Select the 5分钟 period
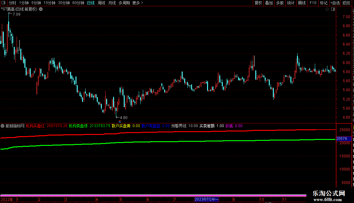 36,3
